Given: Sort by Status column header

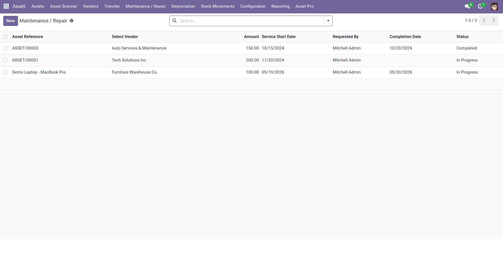Looking at the screenshot, I should pos(462,37).
